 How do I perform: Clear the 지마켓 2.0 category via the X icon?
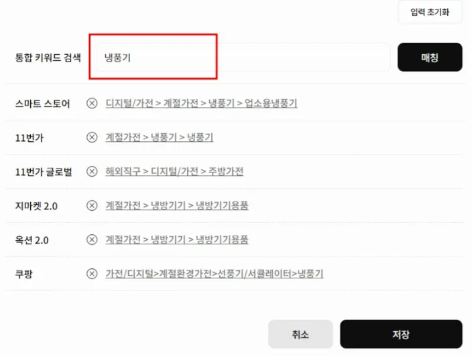92,205
